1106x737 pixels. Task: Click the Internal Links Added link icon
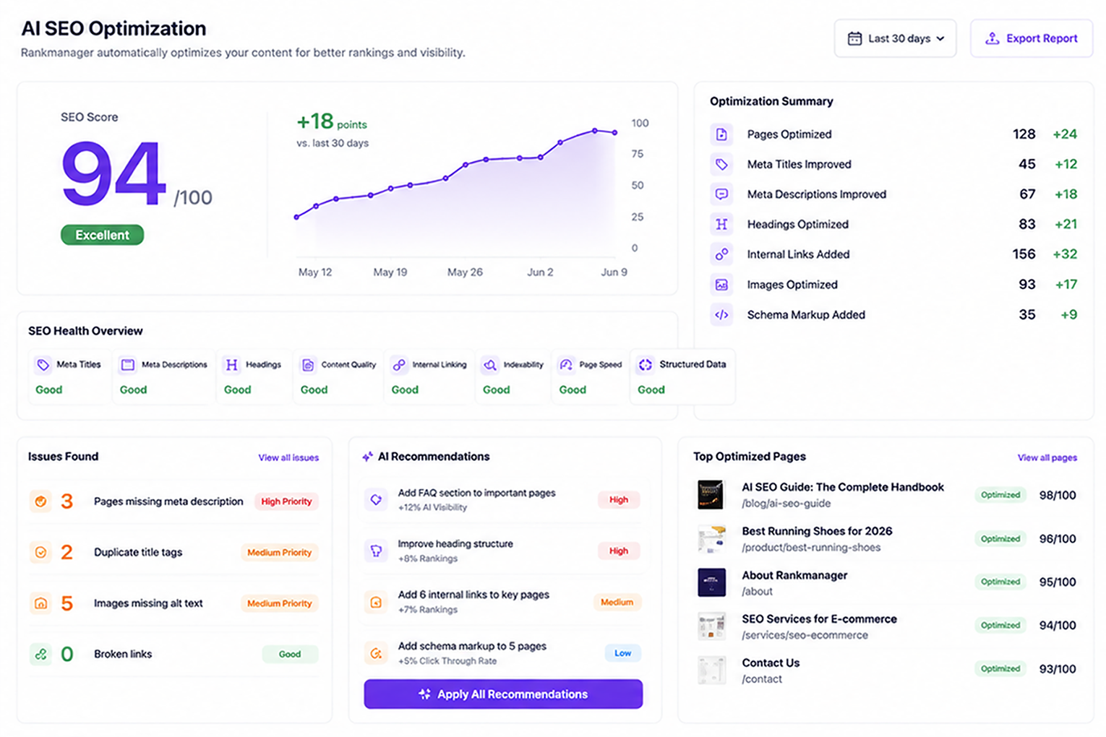click(721, 254)
